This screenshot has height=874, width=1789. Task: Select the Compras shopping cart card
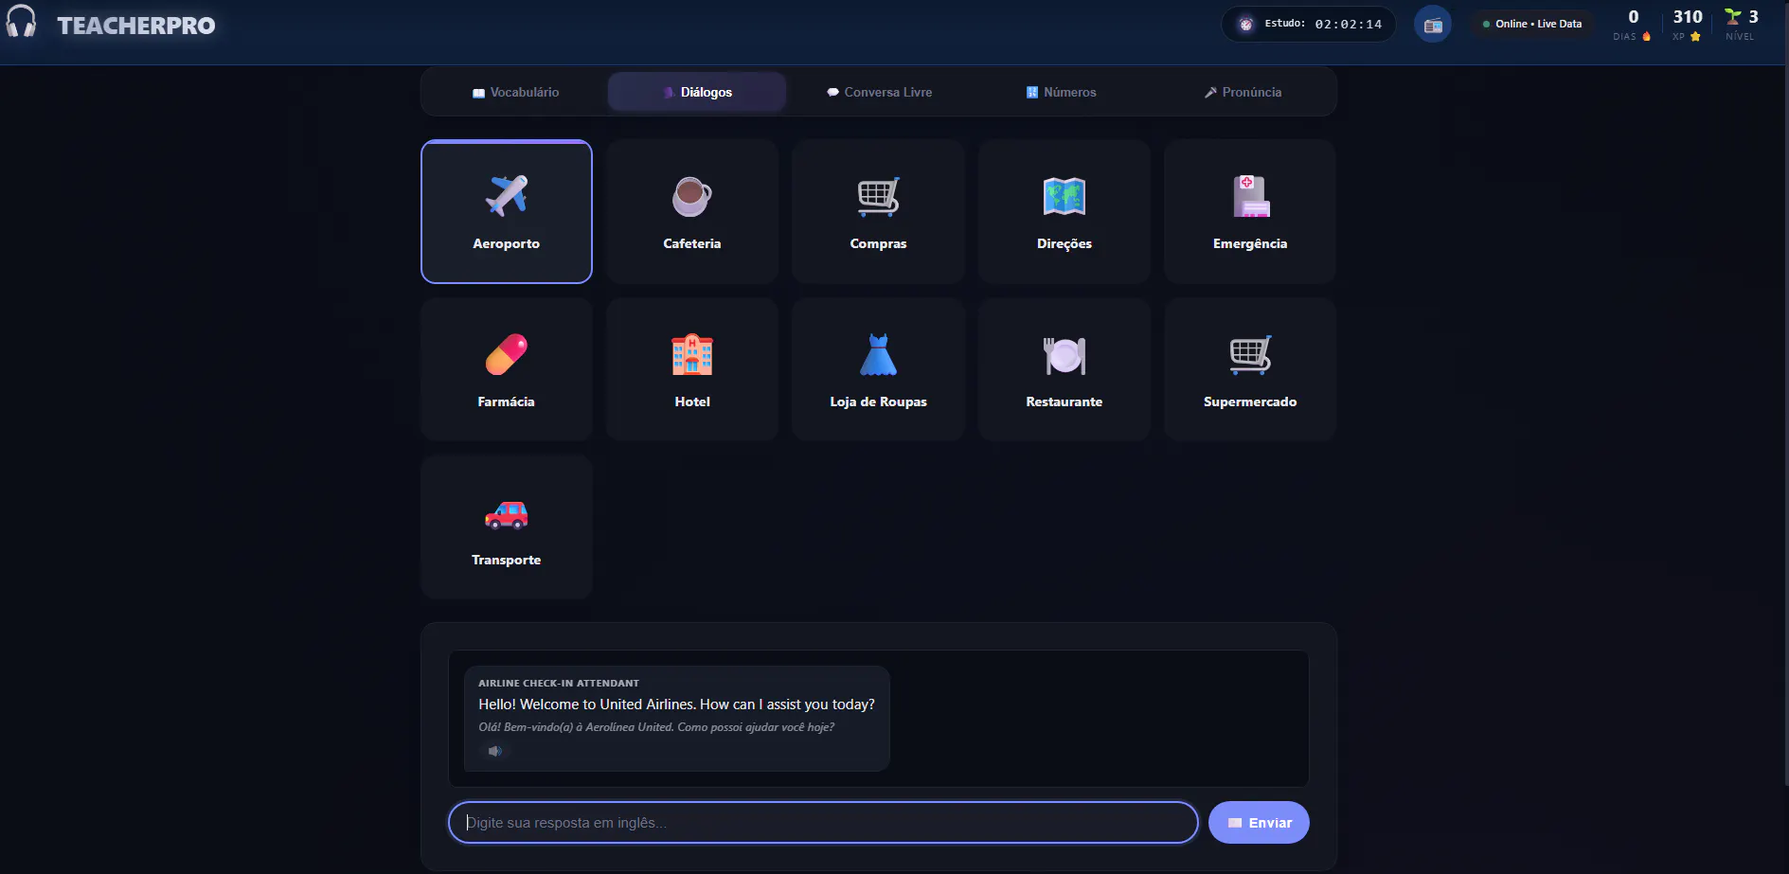pyautogui.click(x=878, y=211)
